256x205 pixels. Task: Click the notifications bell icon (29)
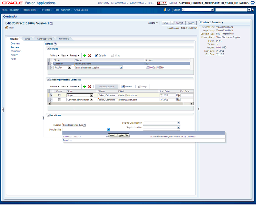pos(165,10)
